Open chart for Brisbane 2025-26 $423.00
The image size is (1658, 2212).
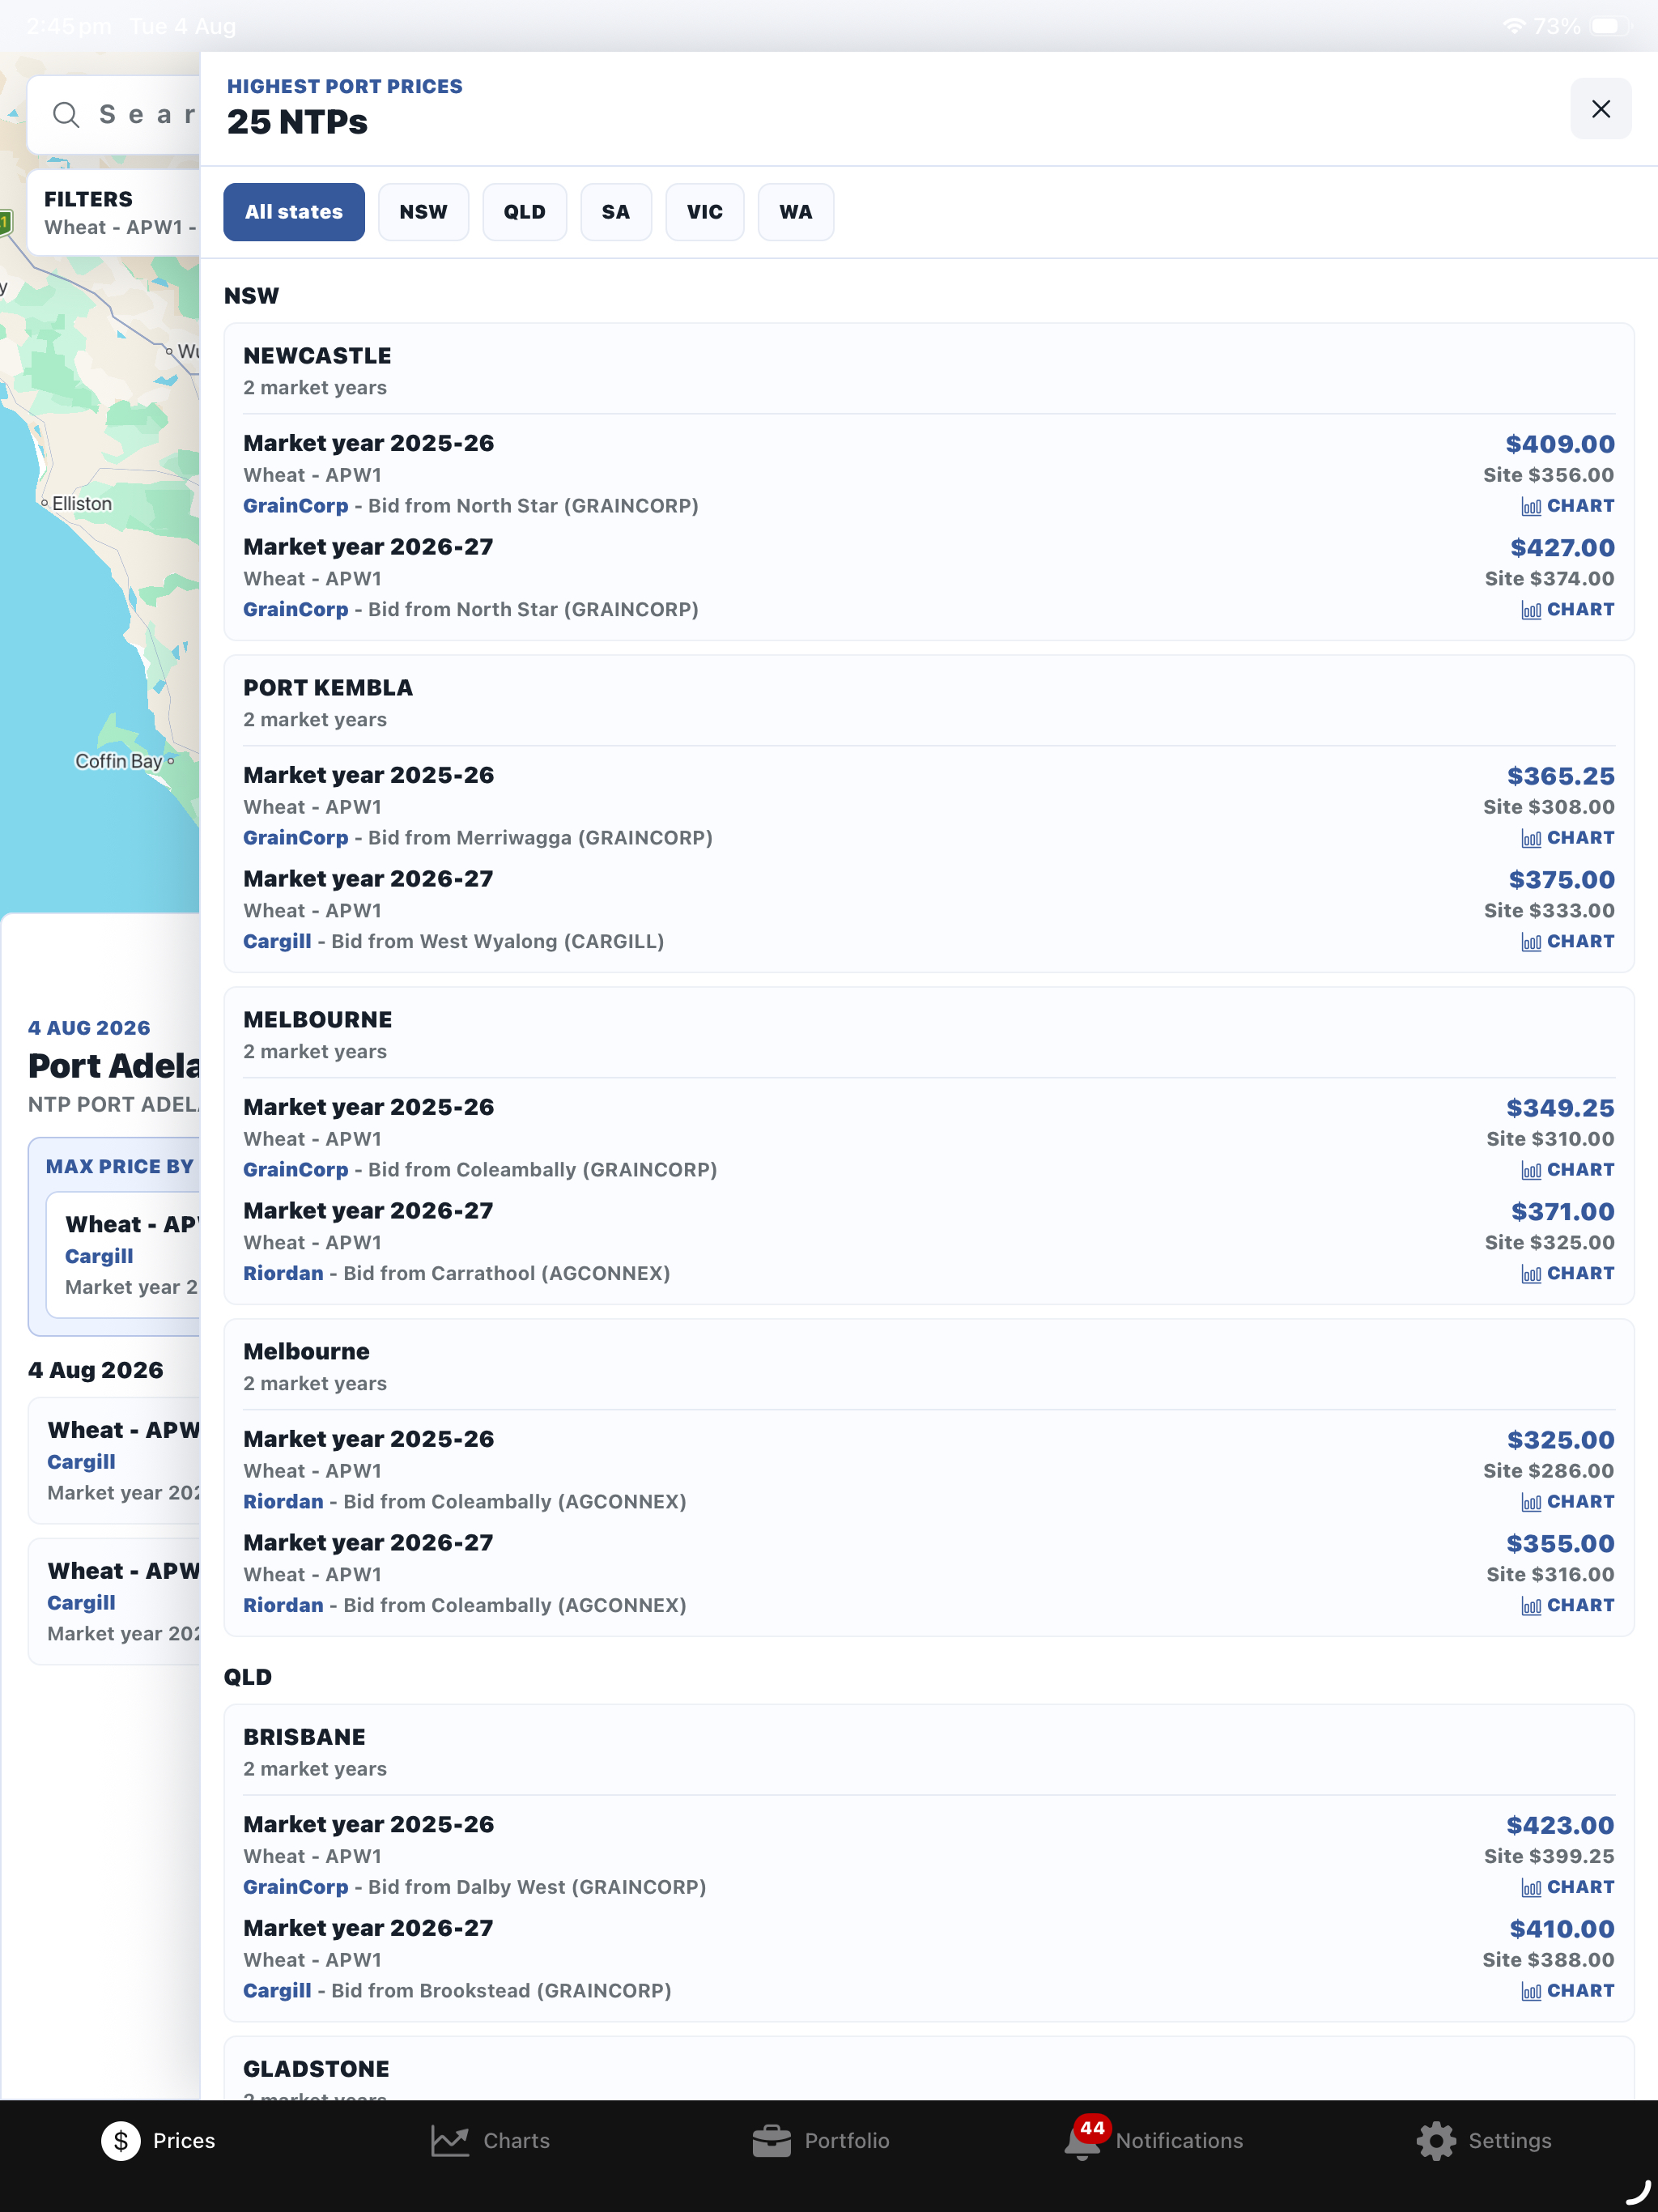[1567, 1887]
